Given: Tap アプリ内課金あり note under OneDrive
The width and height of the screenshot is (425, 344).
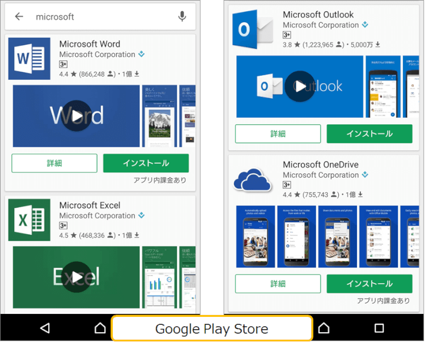Looking at the screenshot, I should (384, 300).
